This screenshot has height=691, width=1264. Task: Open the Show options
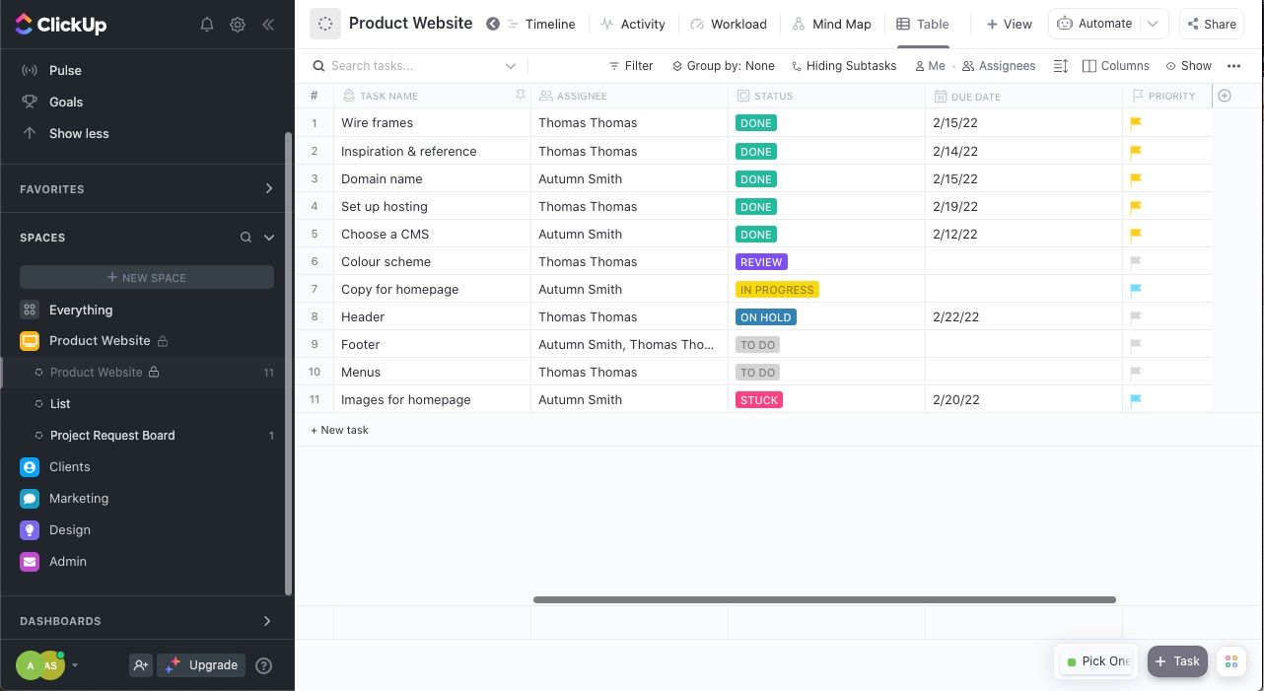pyautogui.click(x=1188, y=66)
